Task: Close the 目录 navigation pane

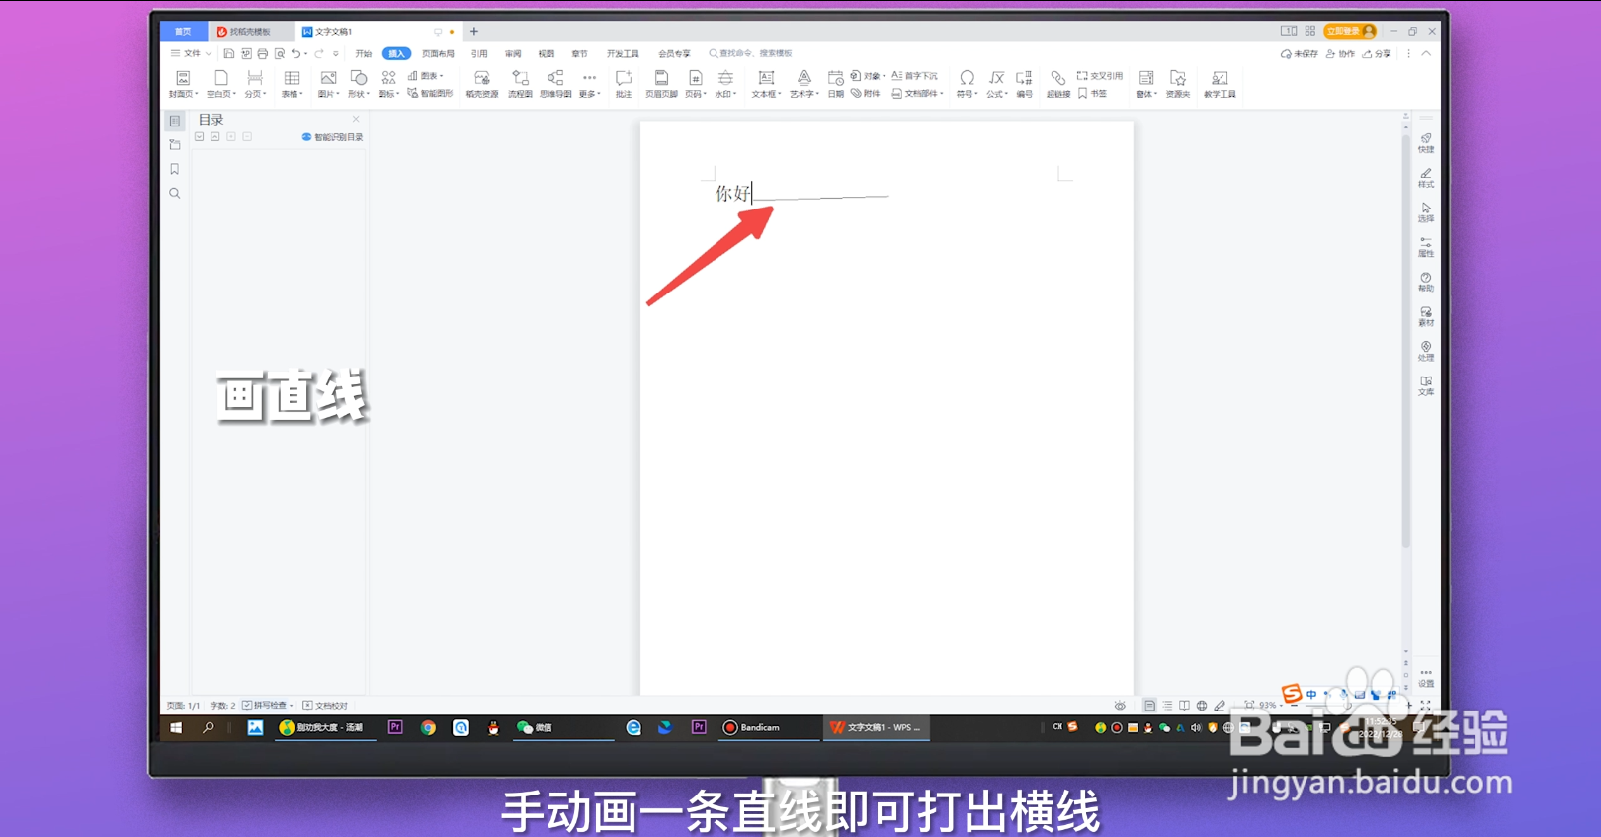Action: pos(356,119)
